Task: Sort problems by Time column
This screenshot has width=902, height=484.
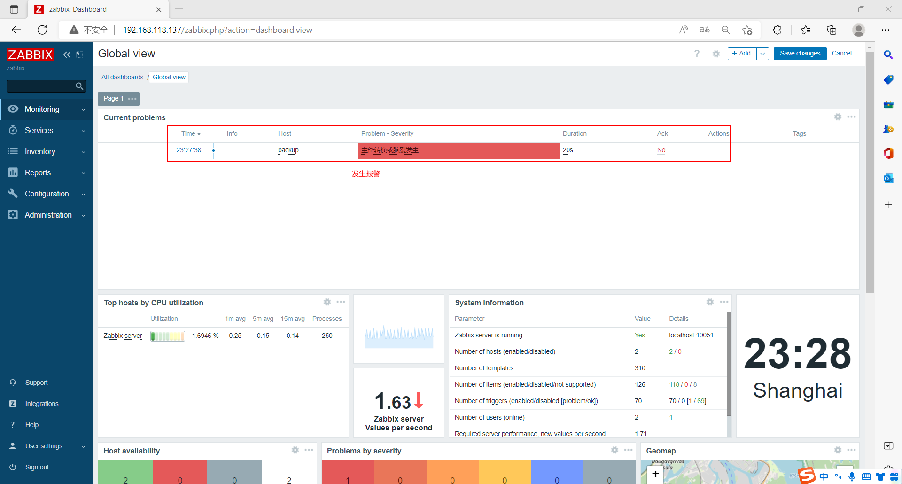Action: pyautogui.click(x=191, y=133)
